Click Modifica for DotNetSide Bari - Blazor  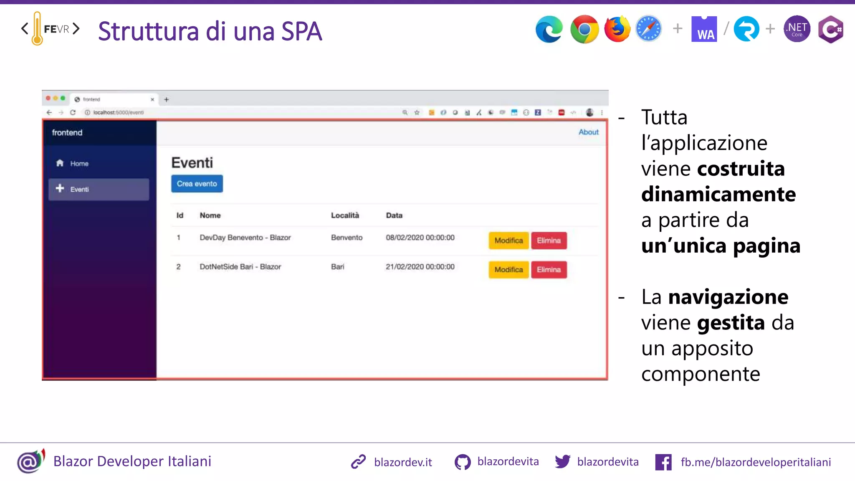[508, 270]
